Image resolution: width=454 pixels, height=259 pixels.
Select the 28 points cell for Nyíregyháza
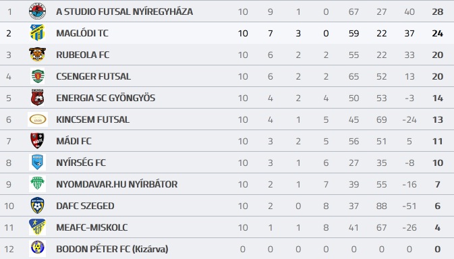(x=438, y=12)
